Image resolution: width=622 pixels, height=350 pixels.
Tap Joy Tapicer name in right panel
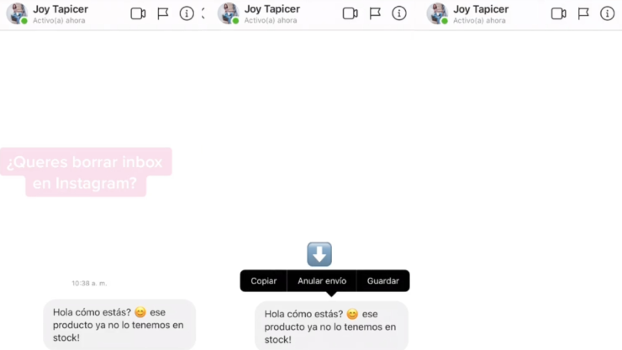point(481,9)
